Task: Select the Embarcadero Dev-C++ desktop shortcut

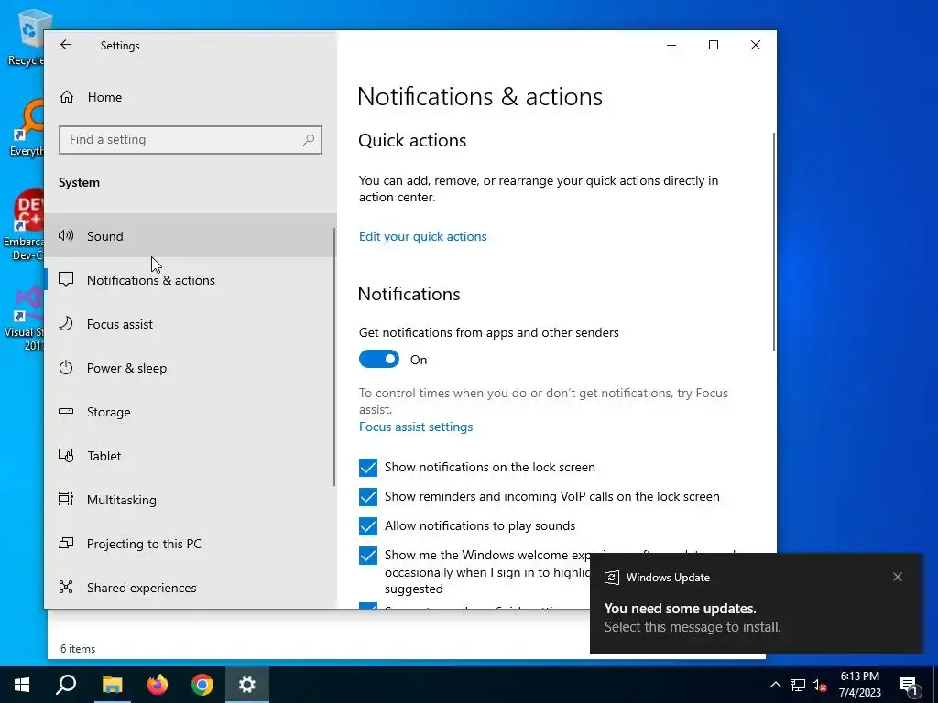Action: [x=24, y=225]
